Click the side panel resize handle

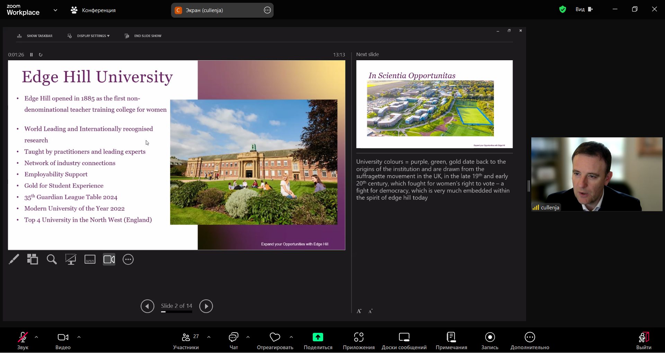point(529,186)
